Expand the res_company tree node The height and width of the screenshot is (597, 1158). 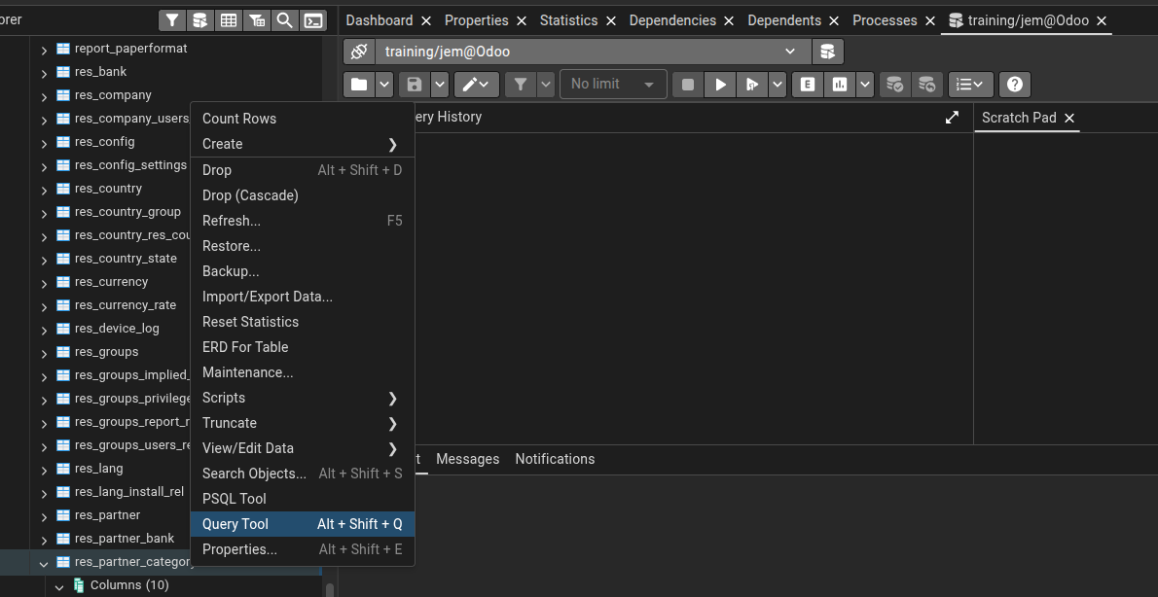[44, 96]
